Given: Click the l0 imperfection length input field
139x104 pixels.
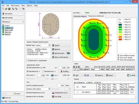Looking at the screenshot, I should tap(63, 68).
